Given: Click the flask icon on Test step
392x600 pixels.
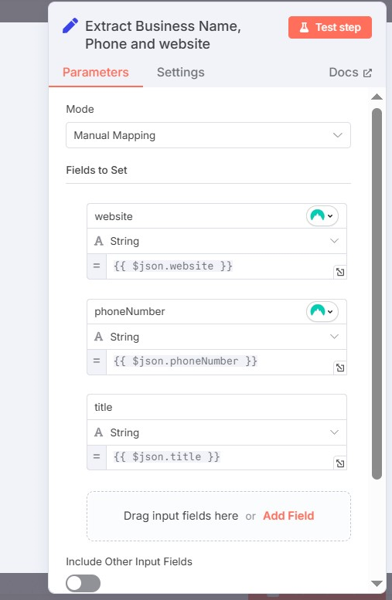Looking at the screenshot, I should point(305,27).
